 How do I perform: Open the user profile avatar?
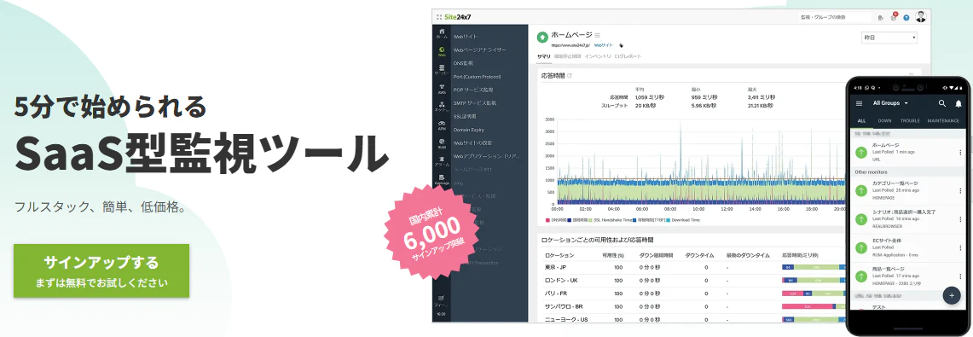pyautogui.click(x=920, y=17)
